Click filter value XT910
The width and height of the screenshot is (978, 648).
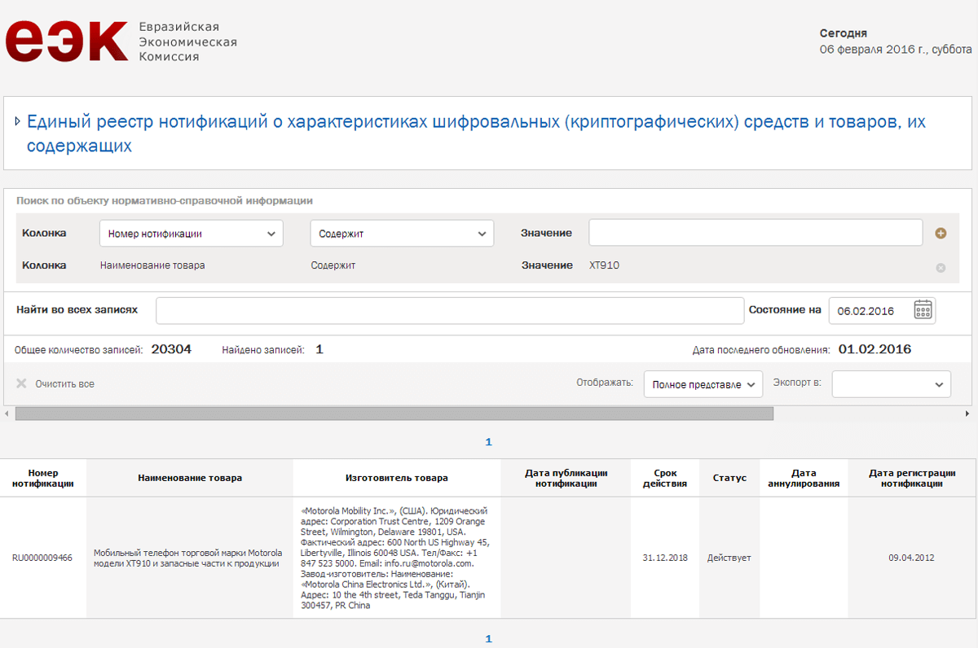[604, 265]
